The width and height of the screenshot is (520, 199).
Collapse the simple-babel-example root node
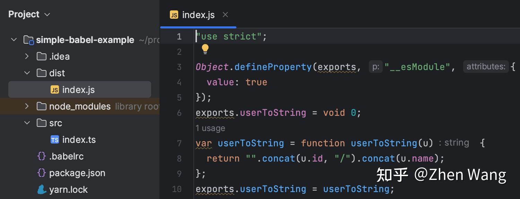14,40
